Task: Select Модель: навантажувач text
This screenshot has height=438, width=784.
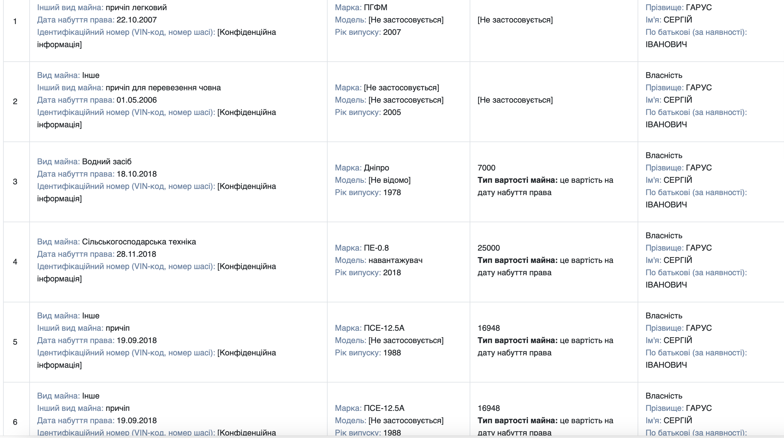Action: tap(378, 260)
